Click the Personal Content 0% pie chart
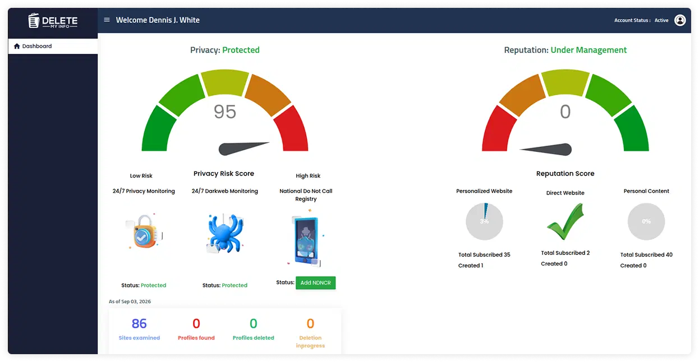Viewport: 699px width, 362px height. 646,221
